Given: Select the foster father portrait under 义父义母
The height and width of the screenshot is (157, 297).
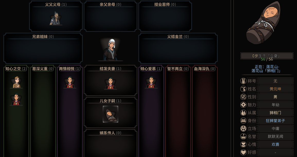Looking at the screenshot, I should (56, 18).
